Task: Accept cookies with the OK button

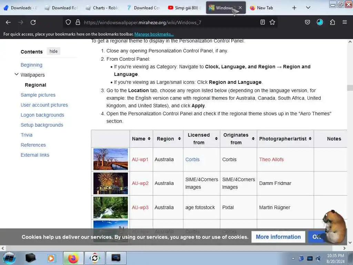Action: pyautogui.click(x=316, y=237)
